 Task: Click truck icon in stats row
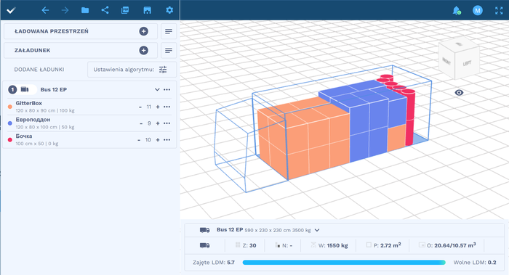pos(204,245)
